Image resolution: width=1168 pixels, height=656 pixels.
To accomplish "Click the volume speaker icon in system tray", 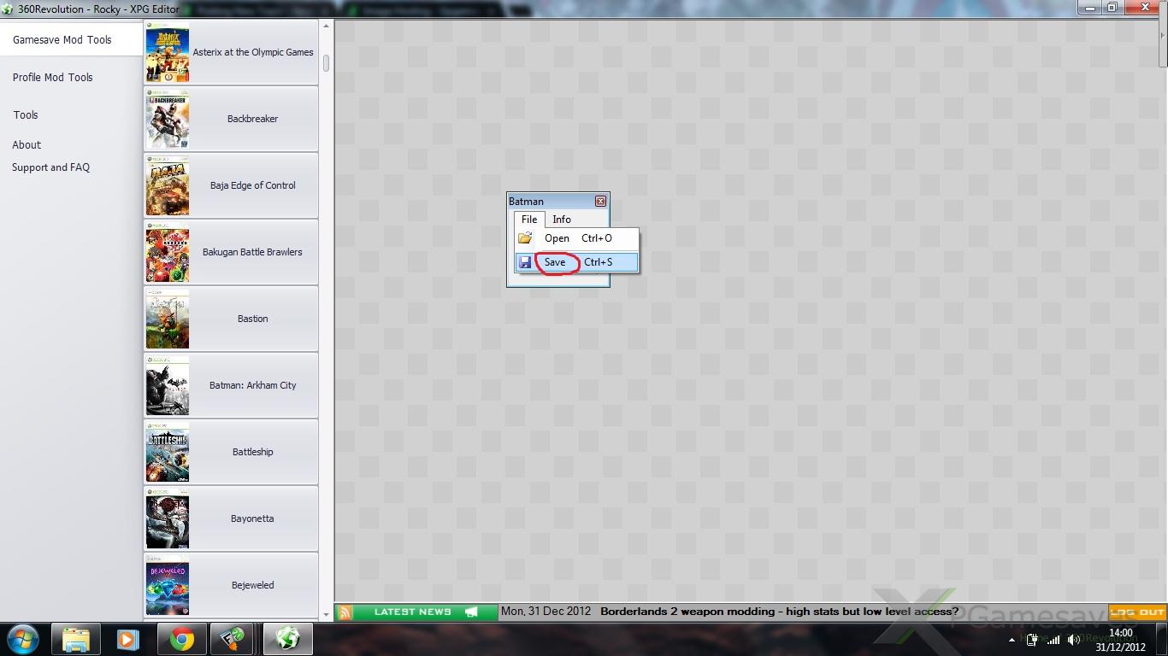I will point(1072,639).
